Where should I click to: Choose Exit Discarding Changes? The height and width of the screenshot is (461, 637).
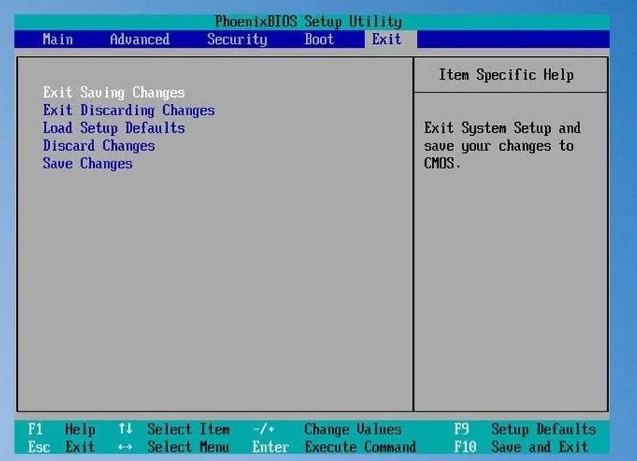(129, 111)
